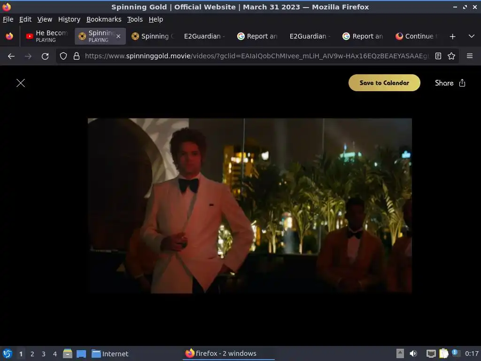Open the File menu
This screenshot has width=481, height=361.
coord(8,19)
